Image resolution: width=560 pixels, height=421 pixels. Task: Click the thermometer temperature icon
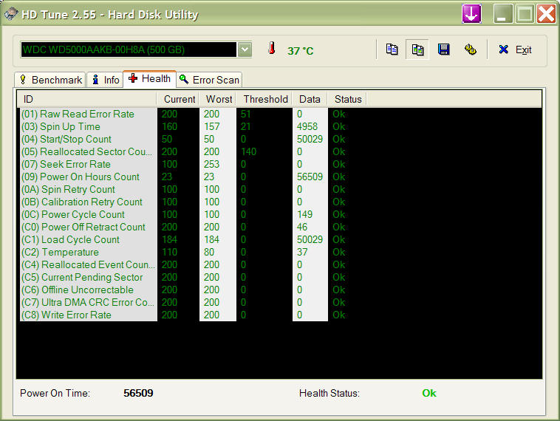pos(271,48)
